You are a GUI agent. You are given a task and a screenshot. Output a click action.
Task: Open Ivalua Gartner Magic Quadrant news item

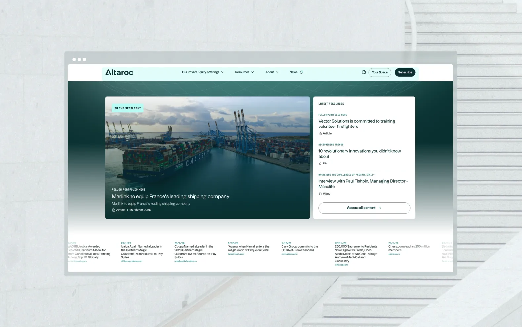click(x=142, y=252)
